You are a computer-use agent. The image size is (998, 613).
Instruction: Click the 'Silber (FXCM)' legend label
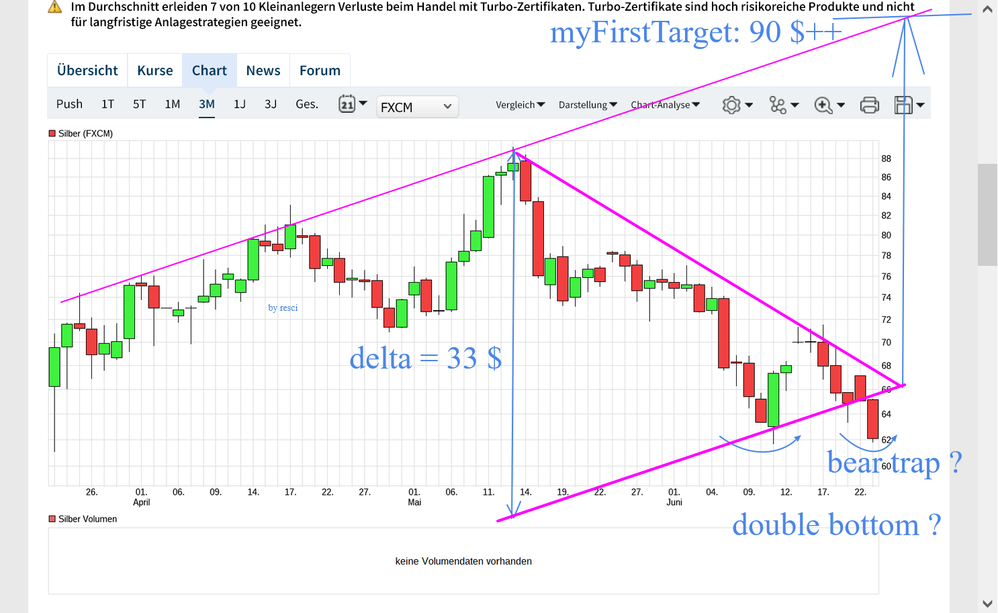[x=85, y=134]
